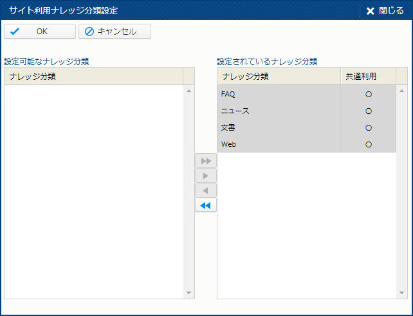Click the ナレッジ分類 header in left list
413x316 pixels.
coord(93,77)
